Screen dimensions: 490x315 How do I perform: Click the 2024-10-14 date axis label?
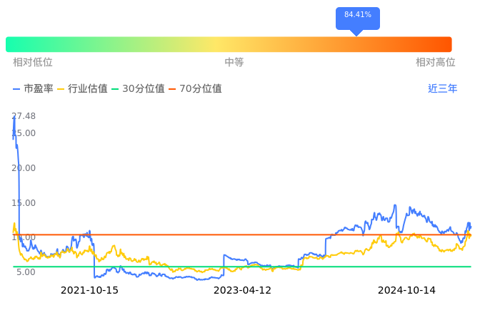(x=406, y=291)
